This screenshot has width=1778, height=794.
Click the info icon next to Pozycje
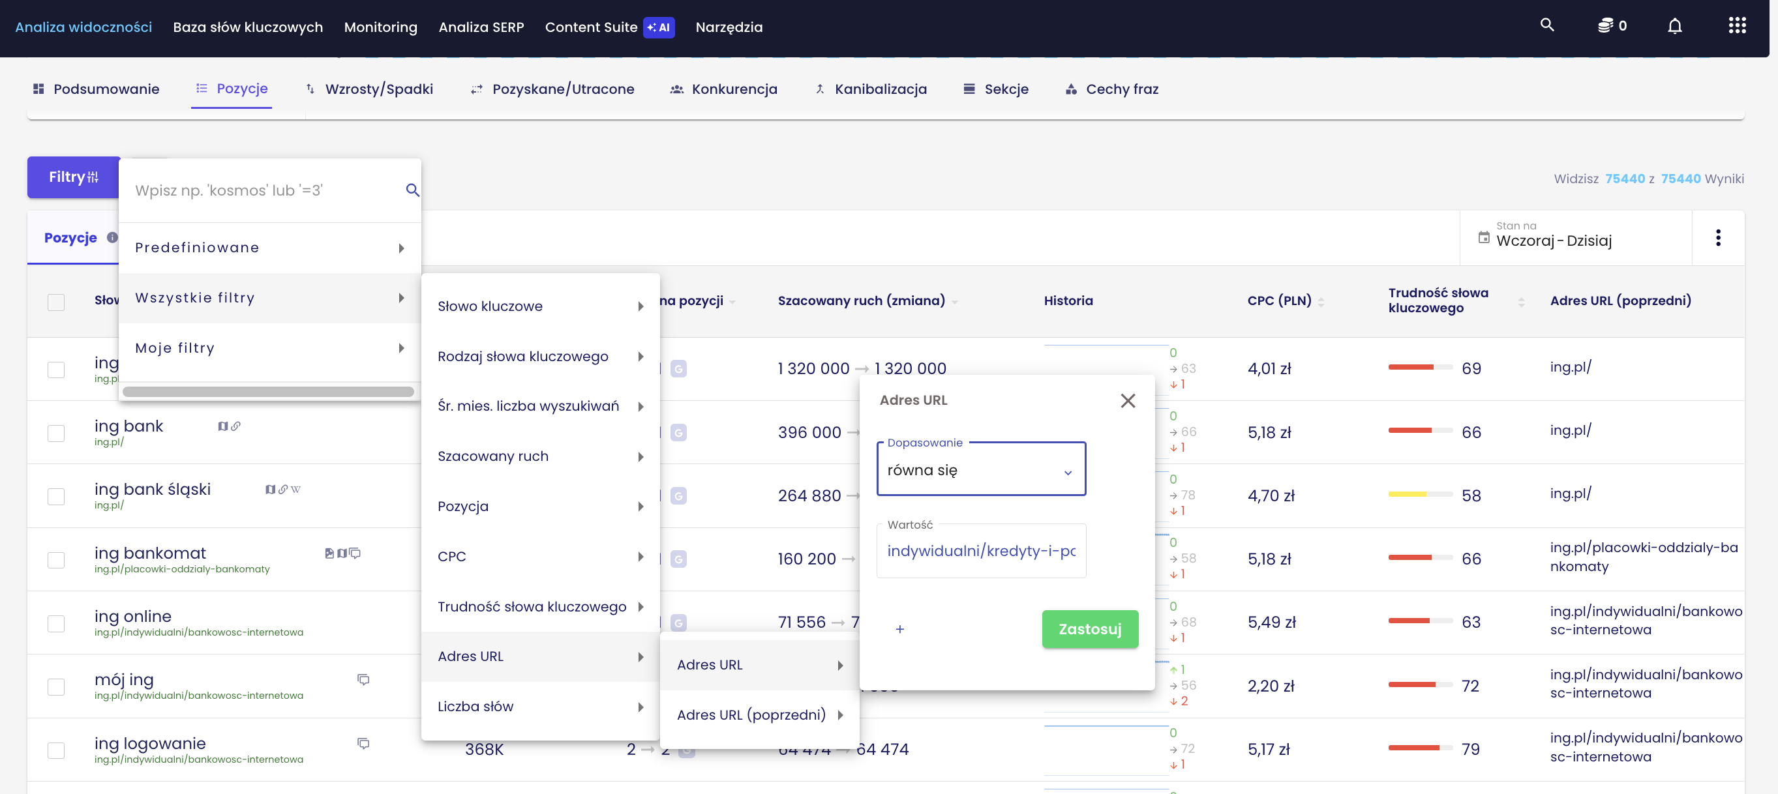tap(112, 238)
